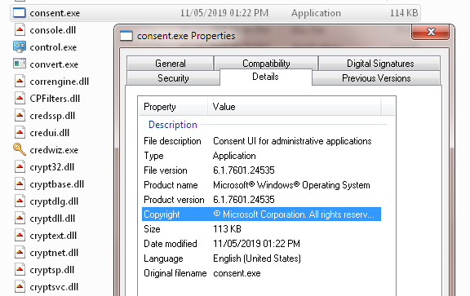Select the convert.exe file icon
Image resolution: width=470 pixels, height=296 pixels.
coord(20,64)
